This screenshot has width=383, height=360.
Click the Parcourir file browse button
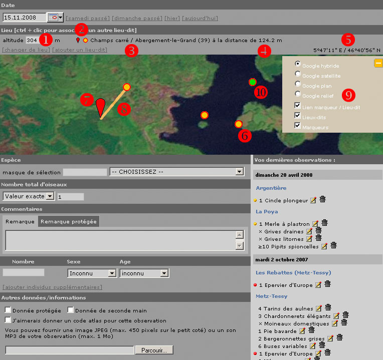point(154,350)
